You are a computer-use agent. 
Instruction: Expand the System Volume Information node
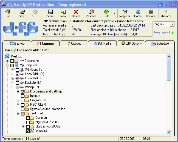pyautogui.click(x=18, y=109)
